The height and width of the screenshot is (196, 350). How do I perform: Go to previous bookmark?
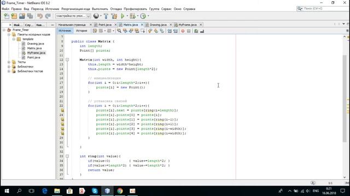tap(150, 31)
